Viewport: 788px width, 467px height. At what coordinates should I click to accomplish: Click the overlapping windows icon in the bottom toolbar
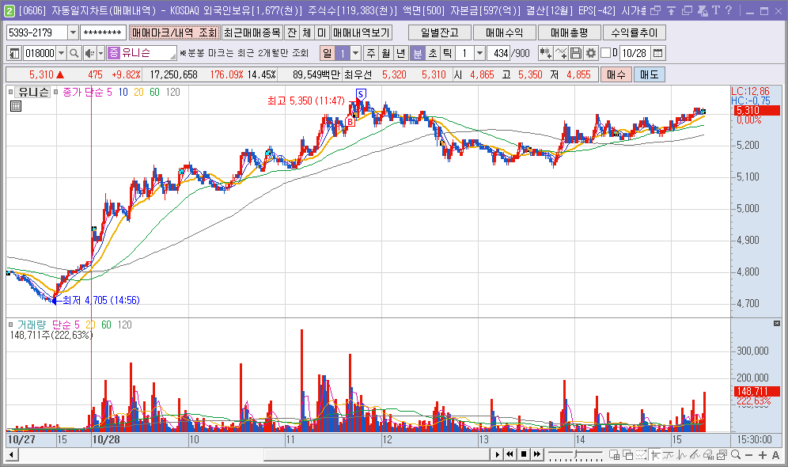click(627, 455)
